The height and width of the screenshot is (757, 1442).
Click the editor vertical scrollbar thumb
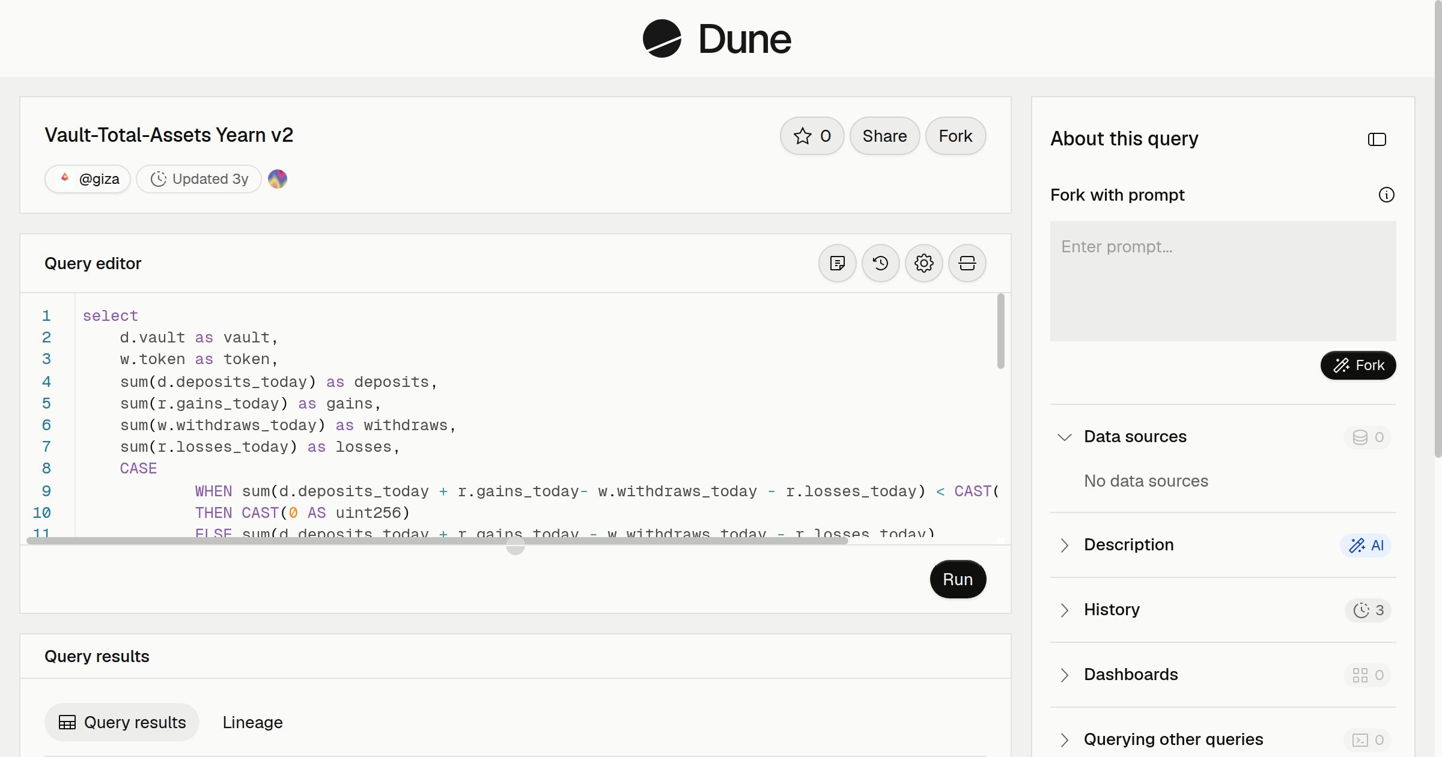[1000, 331]
